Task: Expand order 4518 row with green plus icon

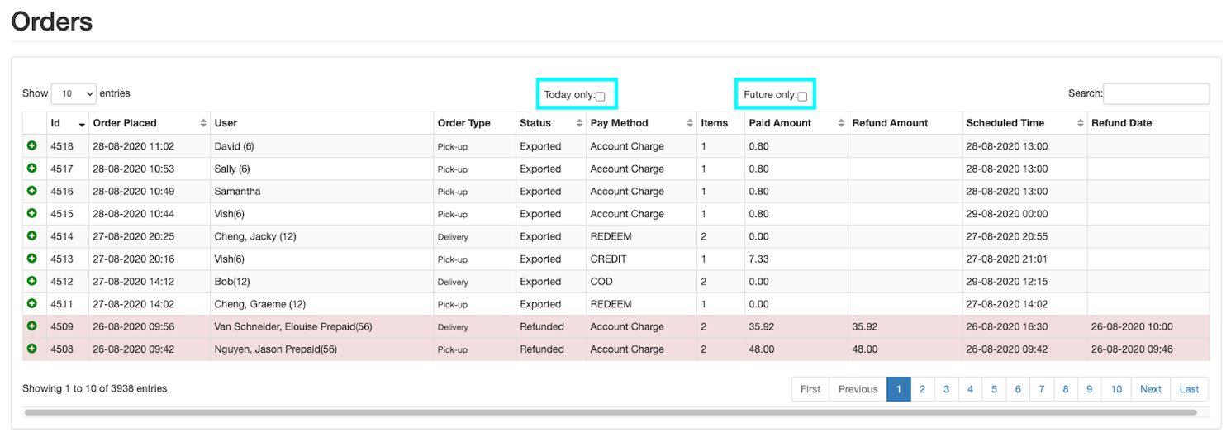Action: point(31,146)
